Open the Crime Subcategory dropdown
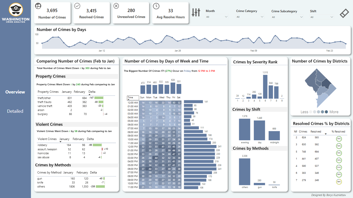The image size is (353, 198). pos(287,17)
